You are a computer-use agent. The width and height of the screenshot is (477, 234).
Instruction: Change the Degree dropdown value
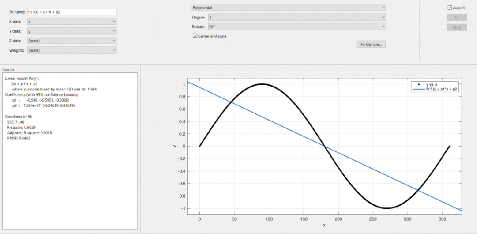point(296,17)
